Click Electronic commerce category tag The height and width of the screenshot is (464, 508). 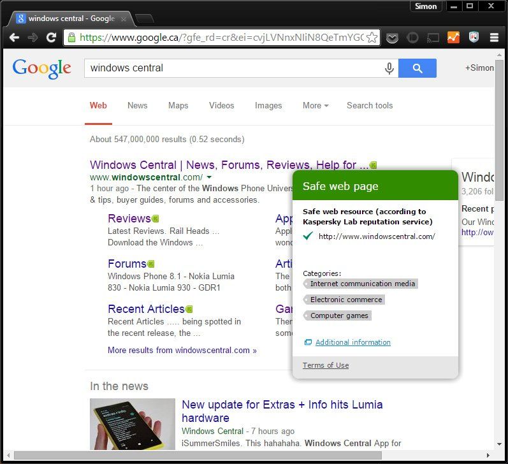coord(344,300)
